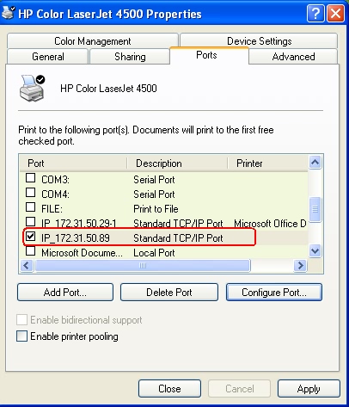Click the printer icon in the title bar

(8, 13)
